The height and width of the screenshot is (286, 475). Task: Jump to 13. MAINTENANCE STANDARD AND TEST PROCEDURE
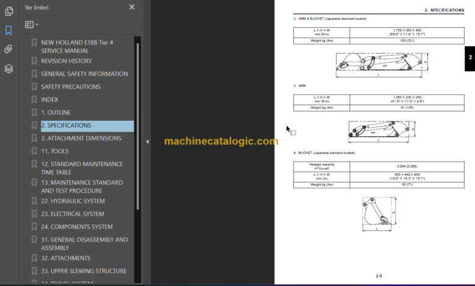(82, 186)
